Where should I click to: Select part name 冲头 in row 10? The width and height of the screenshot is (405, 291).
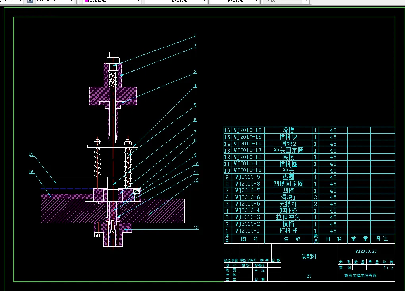pos(288,170)
